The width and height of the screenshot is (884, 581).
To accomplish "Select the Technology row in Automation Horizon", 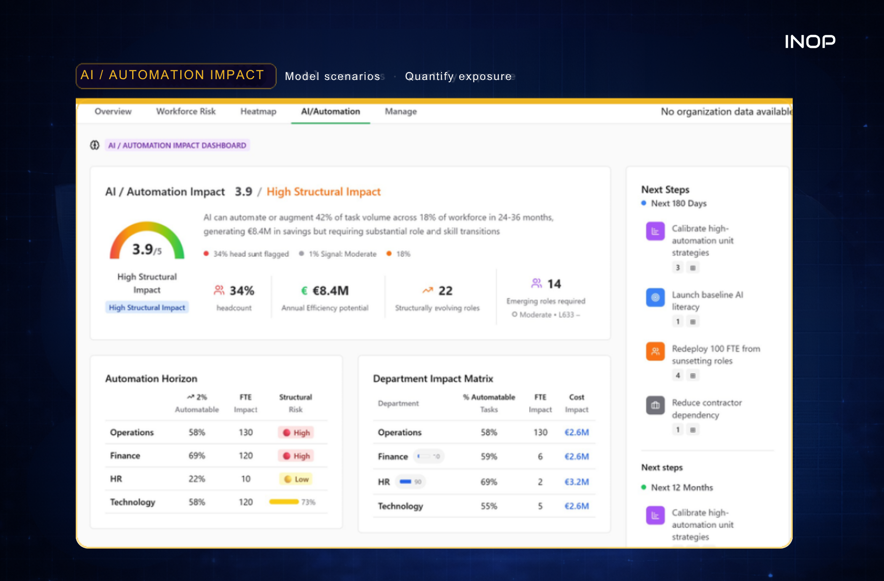I will point(216,502).
